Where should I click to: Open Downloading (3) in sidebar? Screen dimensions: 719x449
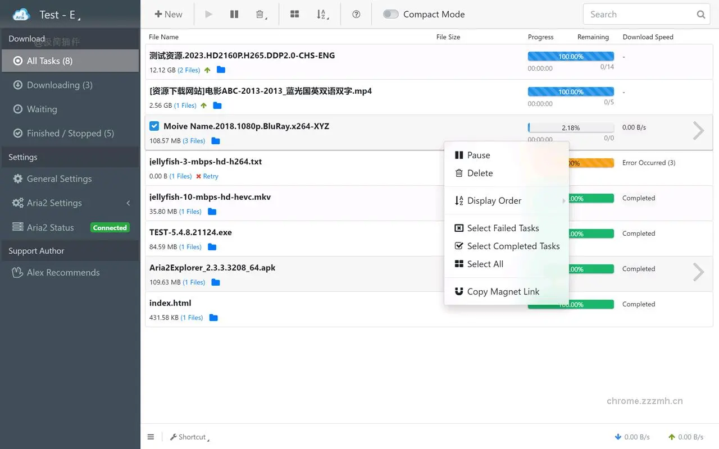click(70, 85)
